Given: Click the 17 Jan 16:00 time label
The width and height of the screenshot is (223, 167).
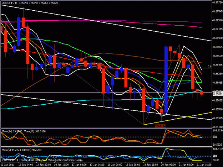Looking at the screenshot, I should [x=97, y=165].
